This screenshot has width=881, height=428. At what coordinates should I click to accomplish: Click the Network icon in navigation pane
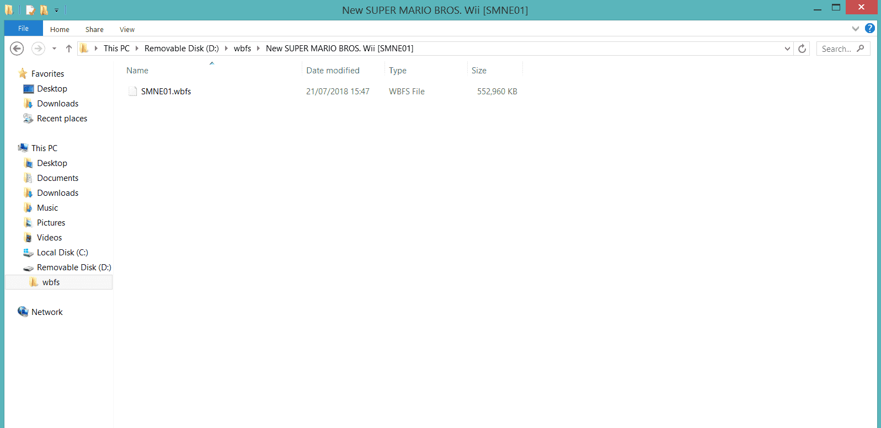coord(23,312)
